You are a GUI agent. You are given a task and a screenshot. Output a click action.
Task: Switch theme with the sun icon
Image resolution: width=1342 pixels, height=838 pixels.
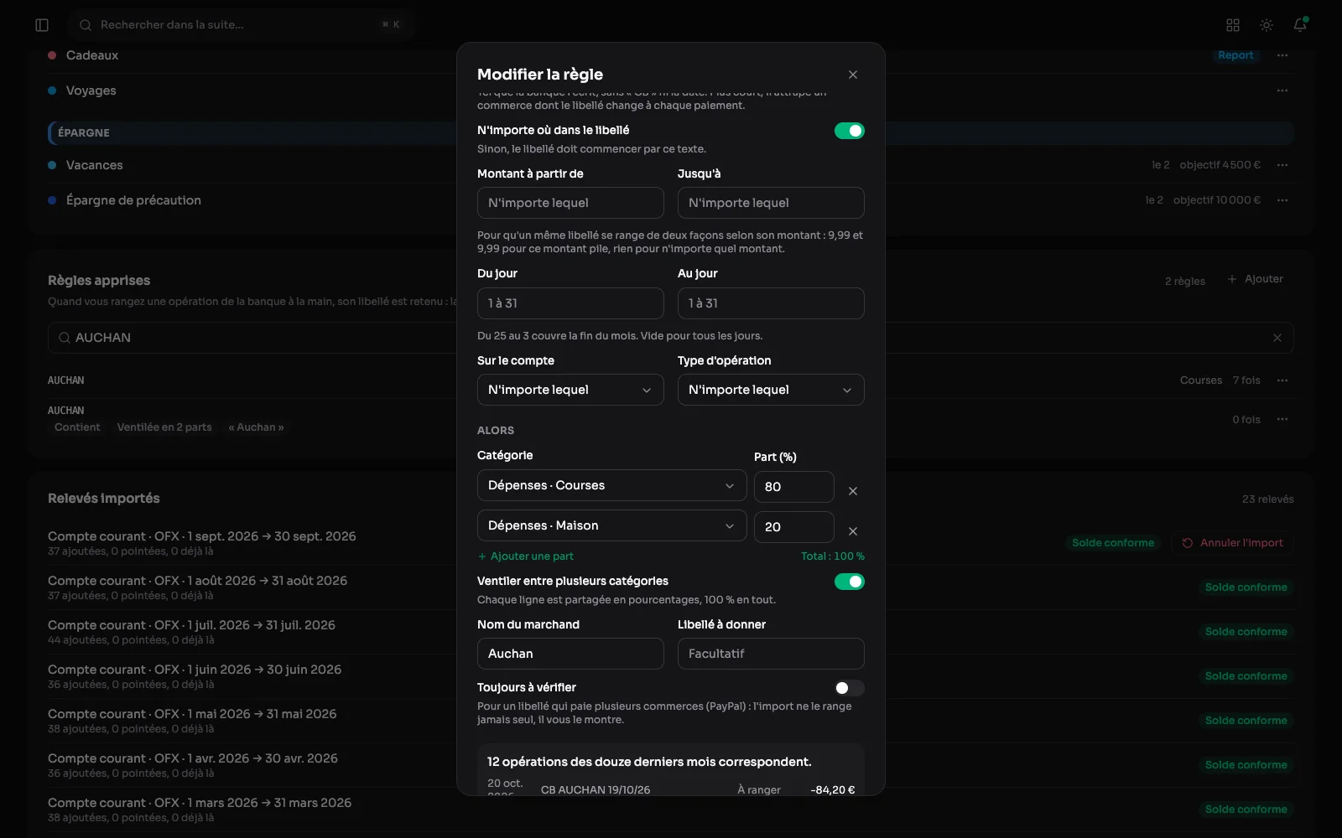(1267, 25)
